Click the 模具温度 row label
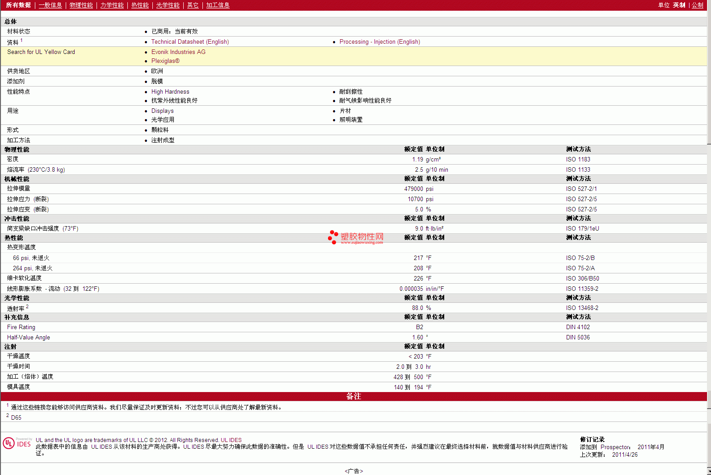Viewport: 711px width, 475px height. tap(18, 387)
